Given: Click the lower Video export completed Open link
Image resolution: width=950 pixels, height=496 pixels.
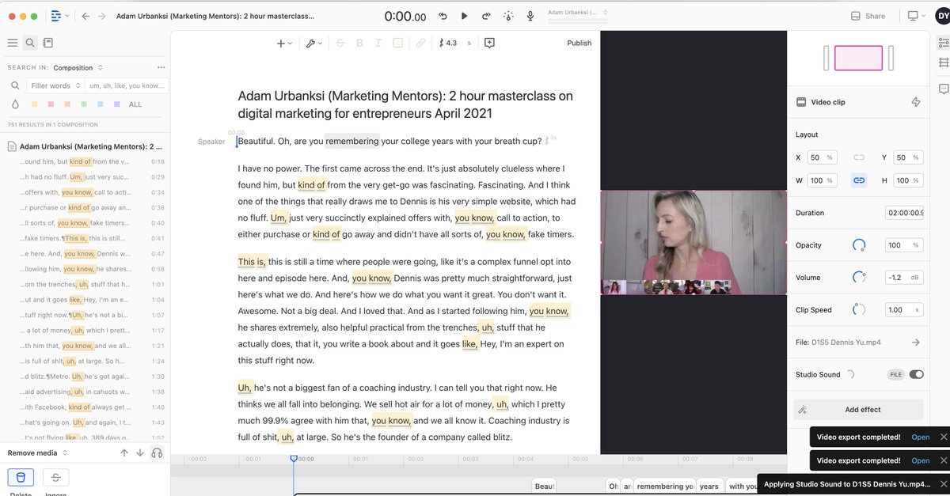Looking at the screenshot, I should pyautogui.click(x=921, y=460).
